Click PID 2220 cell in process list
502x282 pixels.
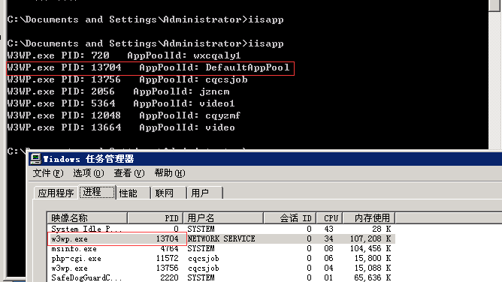169,277
